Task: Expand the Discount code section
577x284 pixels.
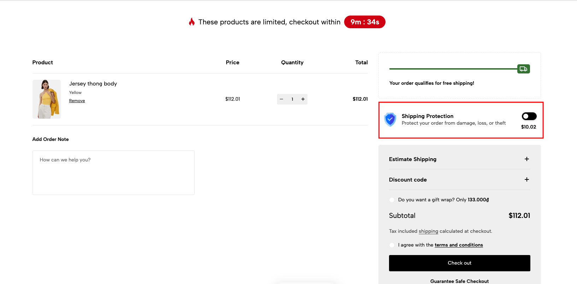Action: (526, 179)
